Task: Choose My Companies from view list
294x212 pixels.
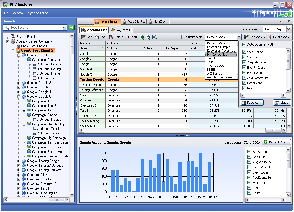Action: click(221, 55)
